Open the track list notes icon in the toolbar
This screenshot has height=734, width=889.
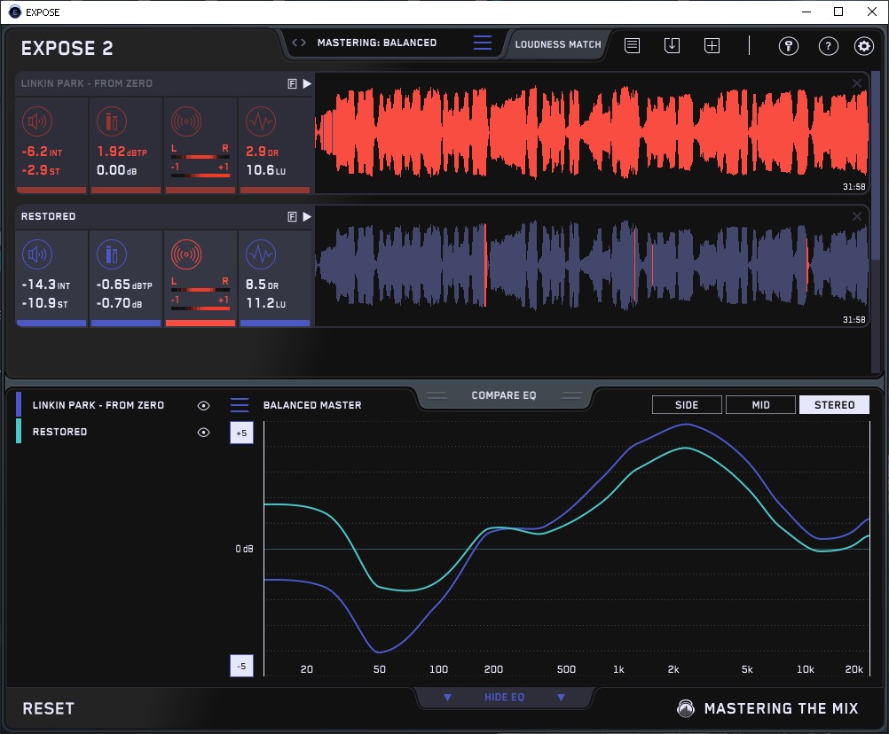[633, 45]
